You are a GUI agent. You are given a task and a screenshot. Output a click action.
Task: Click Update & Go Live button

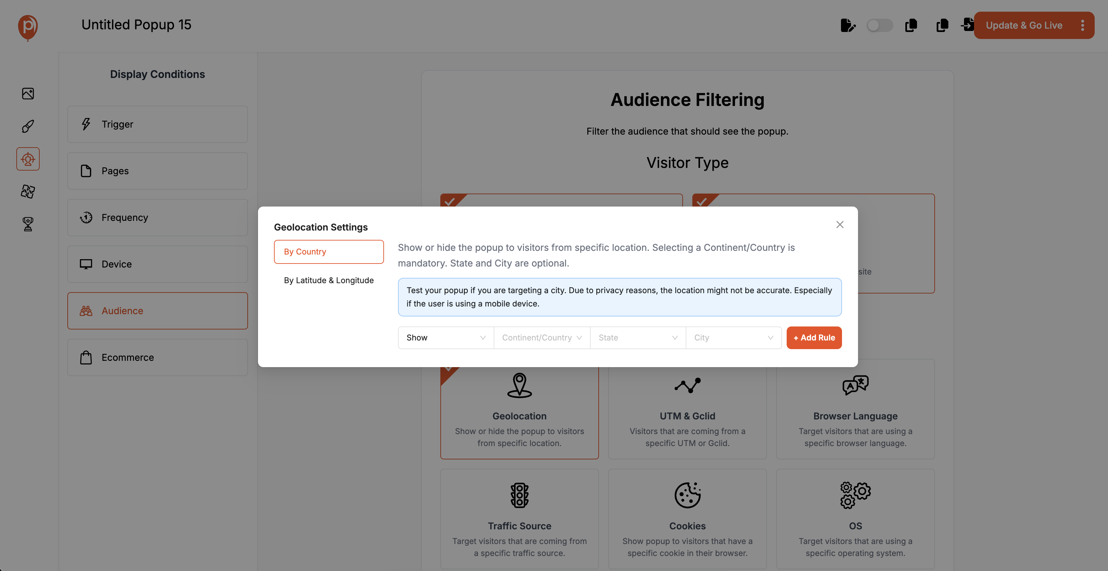[1024, 25]
